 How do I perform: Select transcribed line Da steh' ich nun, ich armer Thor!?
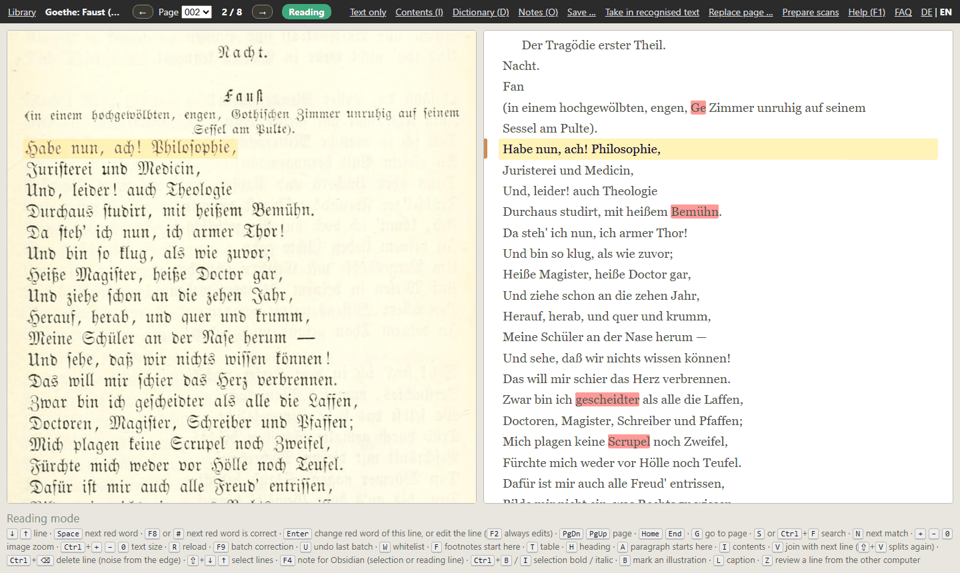(595, 233)
